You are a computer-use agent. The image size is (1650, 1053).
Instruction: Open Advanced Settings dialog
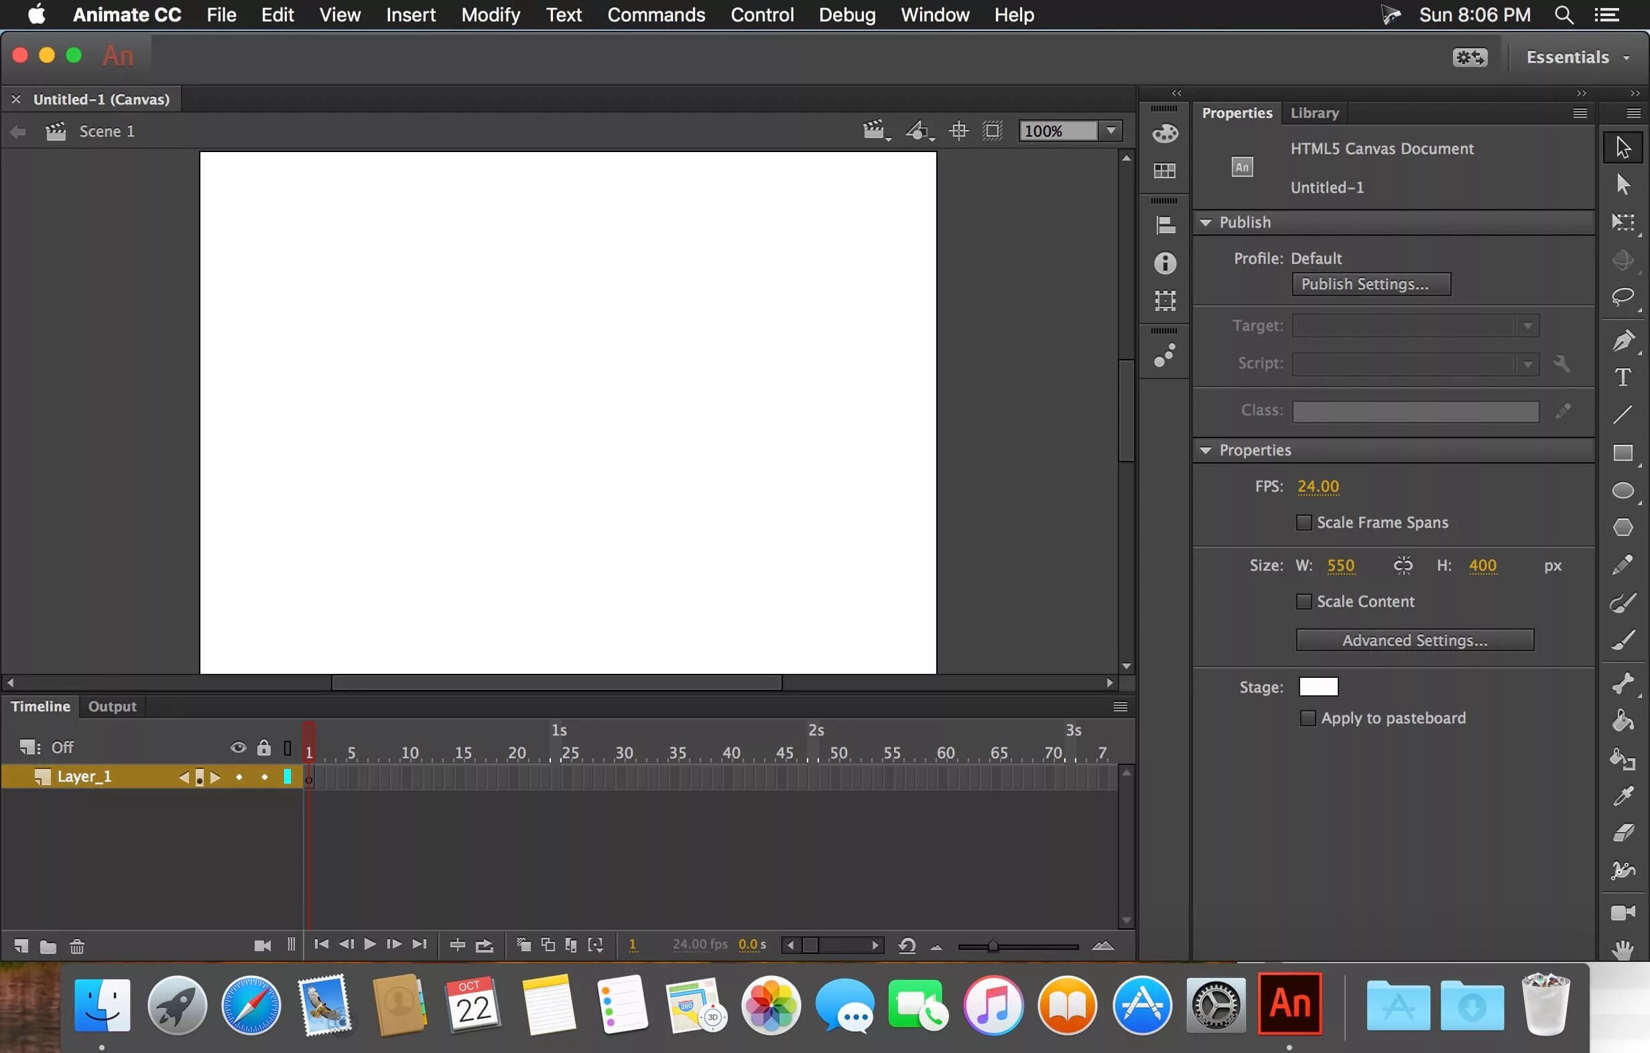pyautogui.click(x=1414, y=640)
